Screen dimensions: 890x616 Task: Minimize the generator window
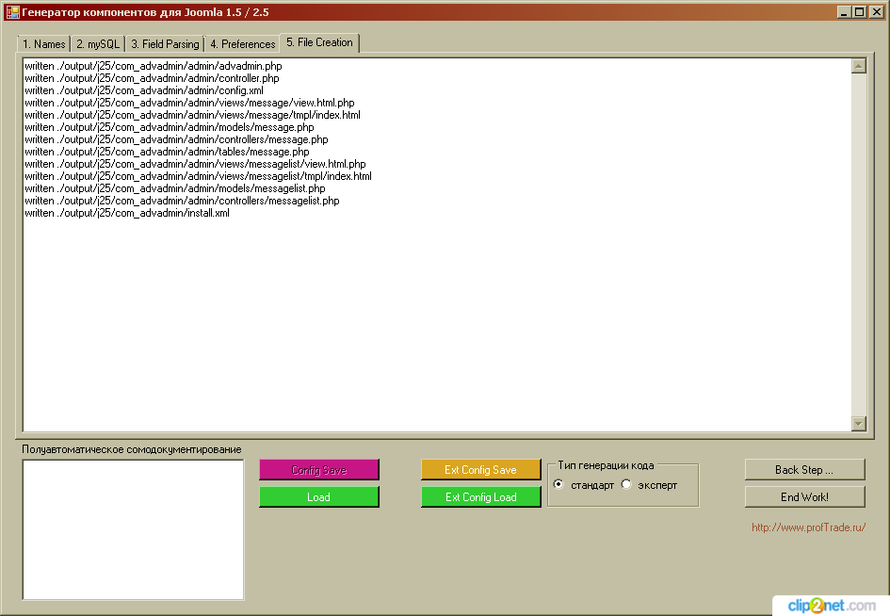click(844, 12)
